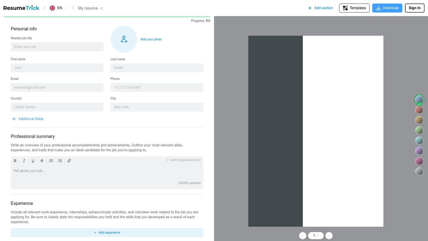Edit resume name pencil icon
Screen dimensions: 428x241
[x=102, y=8]
